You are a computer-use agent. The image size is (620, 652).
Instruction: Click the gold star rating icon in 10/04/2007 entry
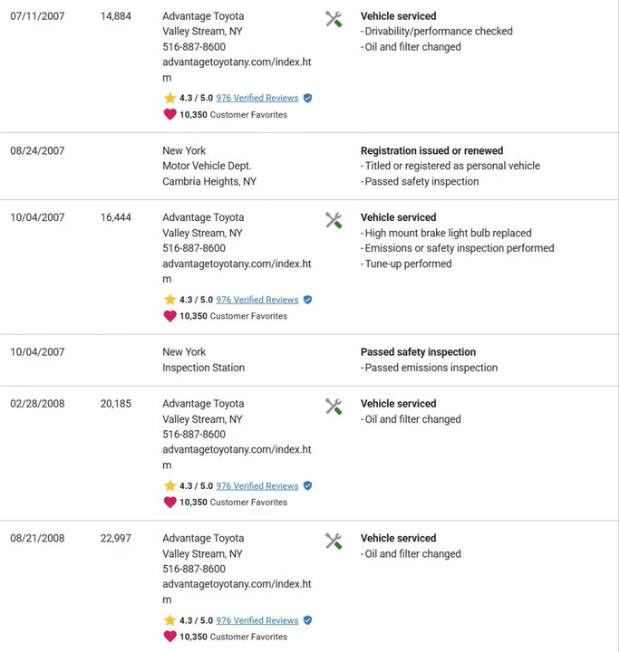coord(170,300)
